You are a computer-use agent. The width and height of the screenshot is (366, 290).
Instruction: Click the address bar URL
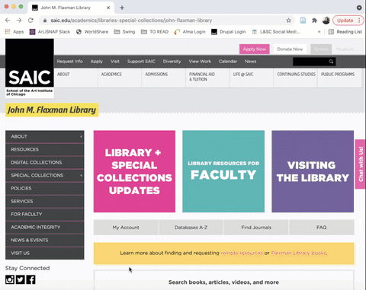131,21
